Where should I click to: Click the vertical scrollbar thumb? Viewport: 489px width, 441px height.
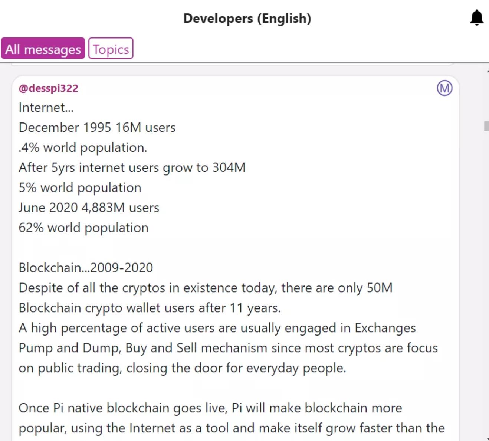486,126
